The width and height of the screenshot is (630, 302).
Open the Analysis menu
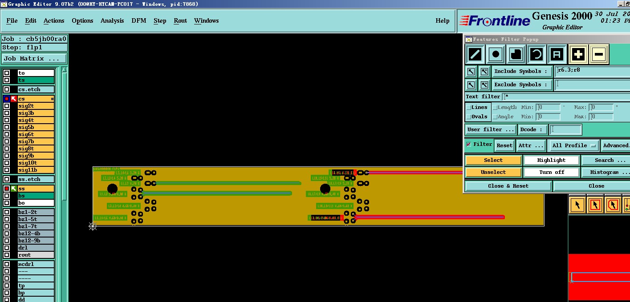point(112,20)
